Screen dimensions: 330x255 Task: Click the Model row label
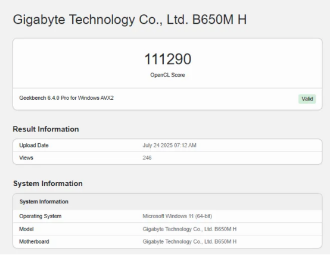pyautogui.click(x=27, y=229)
